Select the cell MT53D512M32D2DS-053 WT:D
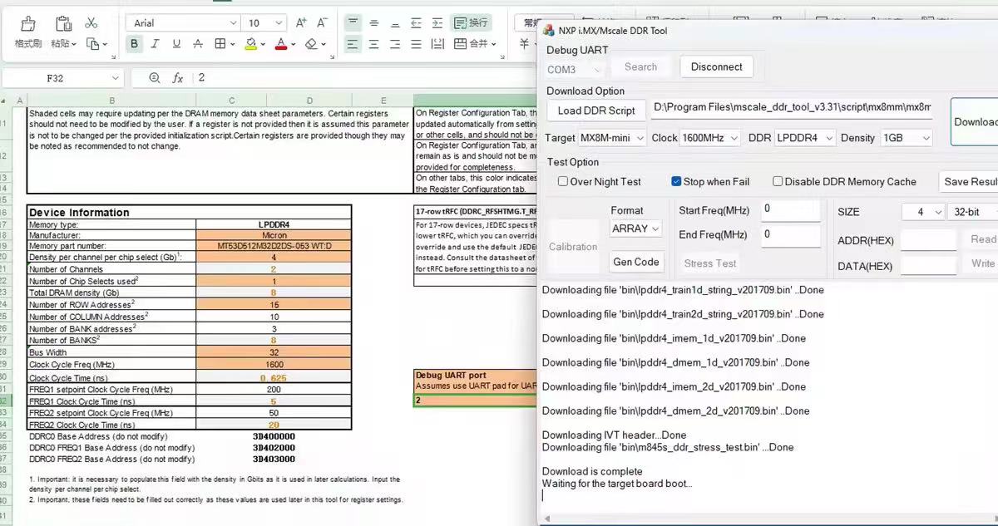 point(274,246)
